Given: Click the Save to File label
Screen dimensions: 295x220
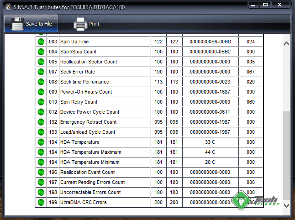Looking at the screenshot, I should [x=39, y=24].
